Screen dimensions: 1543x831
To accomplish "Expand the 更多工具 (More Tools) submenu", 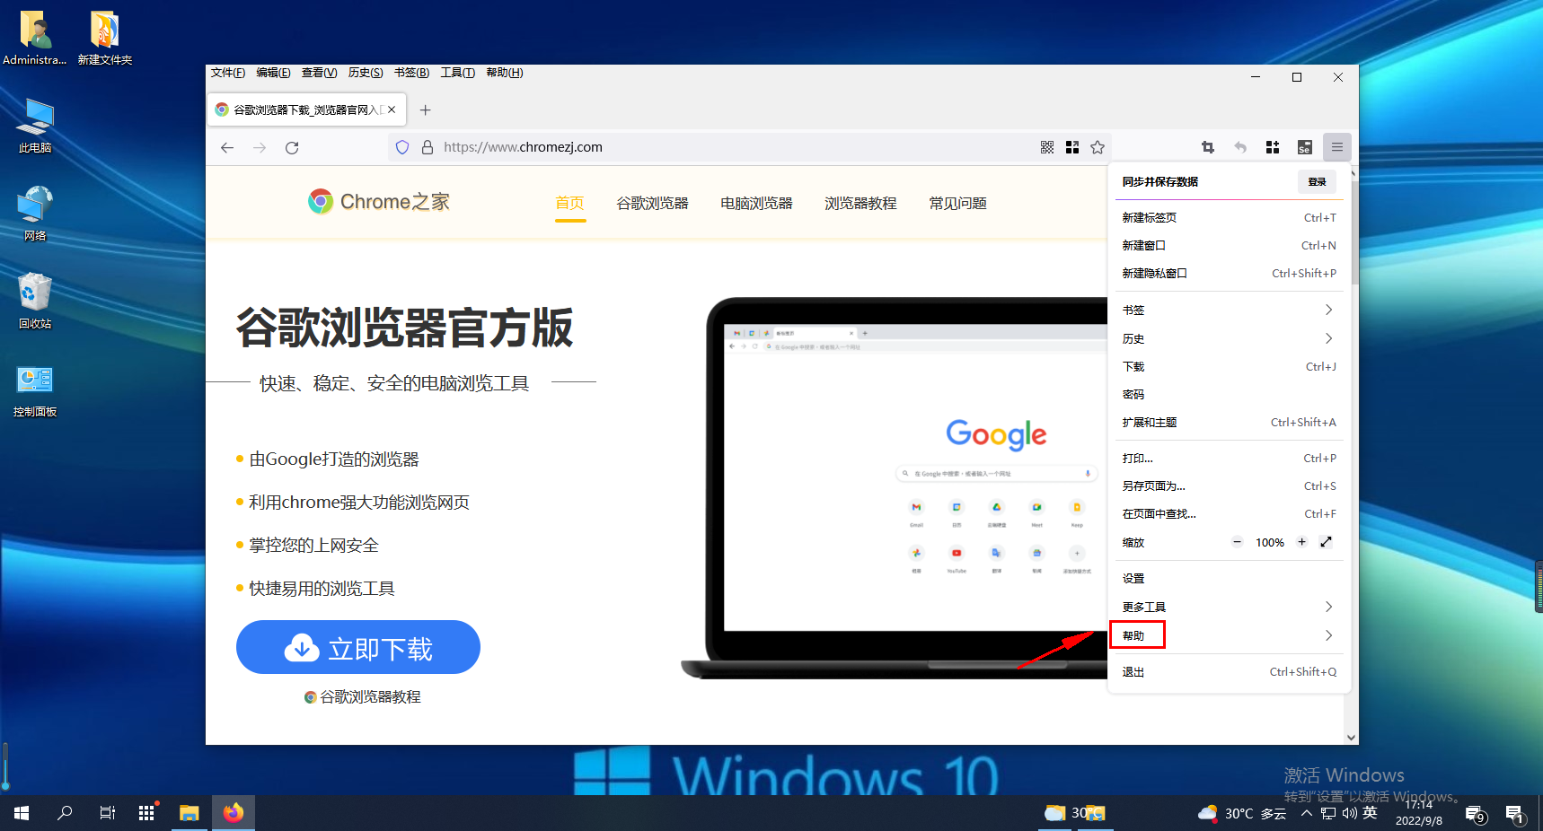I will [1229, 607].
